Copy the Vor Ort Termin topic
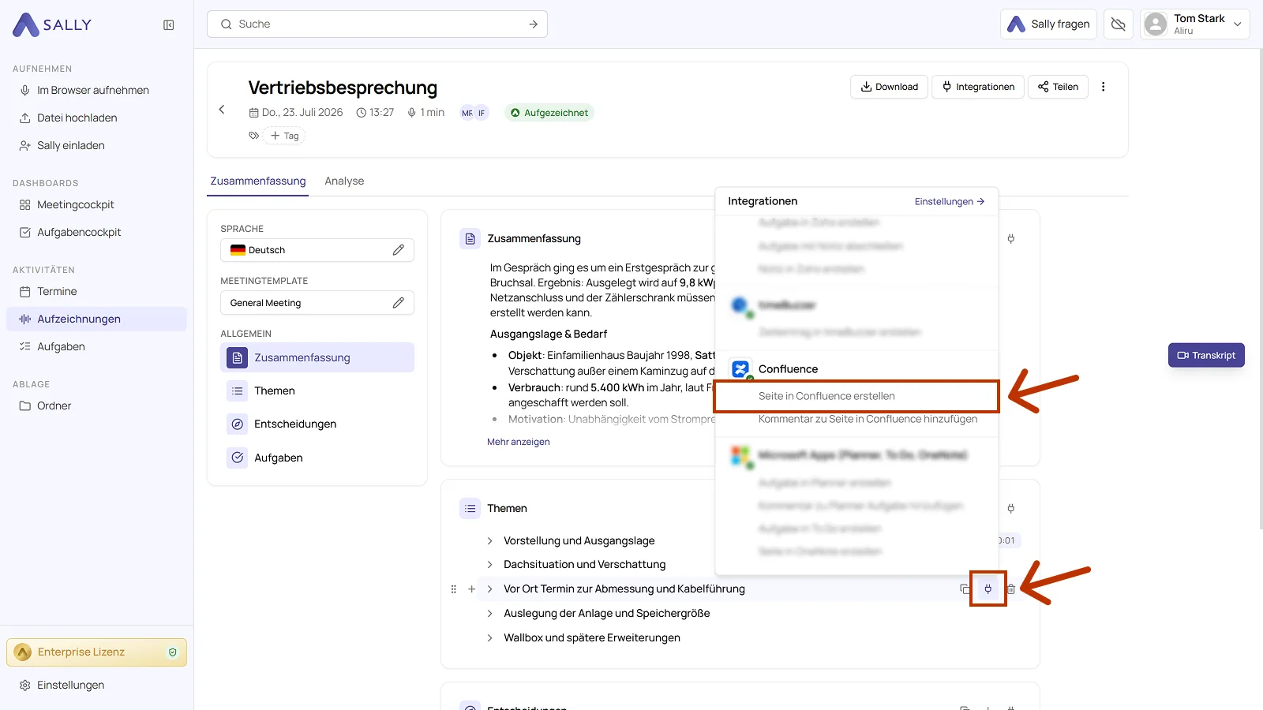Image resolution: width=1263 pixels, height=710 pixels. click(x=965, y=589)
